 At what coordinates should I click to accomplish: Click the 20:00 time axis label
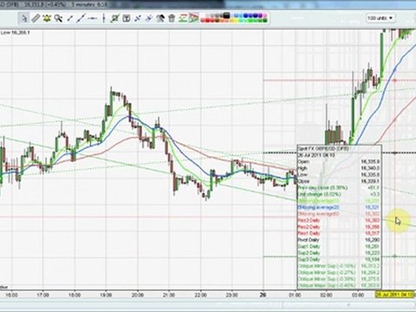(138, 296)
